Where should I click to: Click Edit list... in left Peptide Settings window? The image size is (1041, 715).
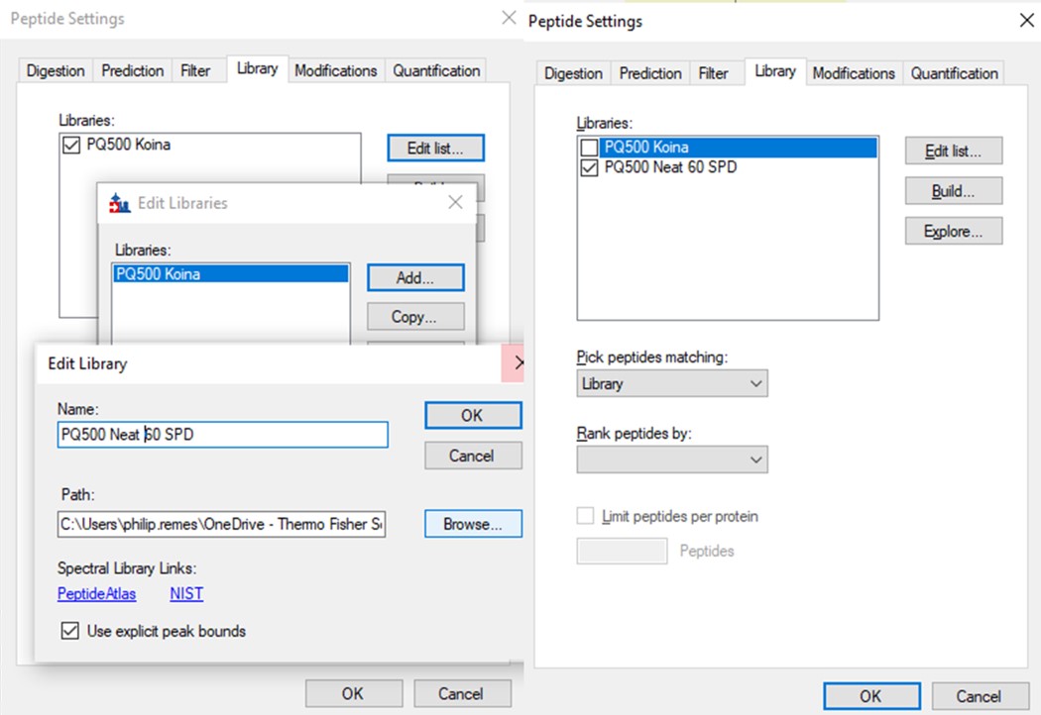(435, 148)
